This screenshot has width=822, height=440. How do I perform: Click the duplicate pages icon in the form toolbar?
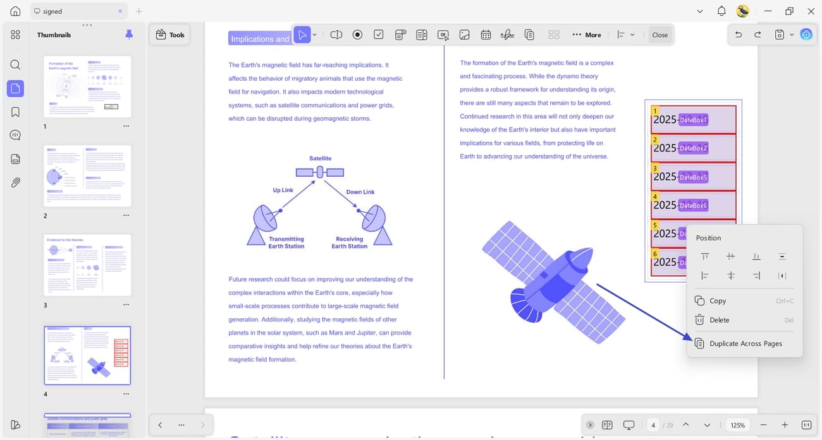click(x=530, y=35)
